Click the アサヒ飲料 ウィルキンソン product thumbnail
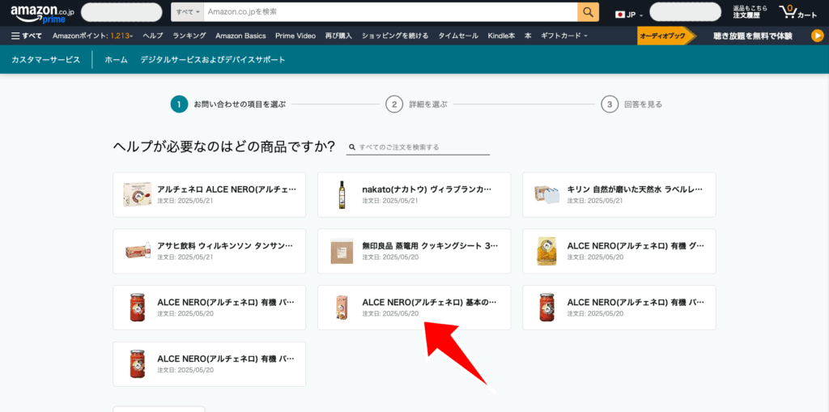 point(138,251)
